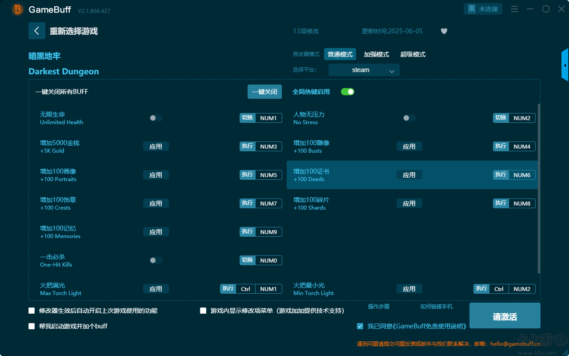569x356 pixels.
Task: Open the hamburger menu icon
Action: tap(514, 9)
